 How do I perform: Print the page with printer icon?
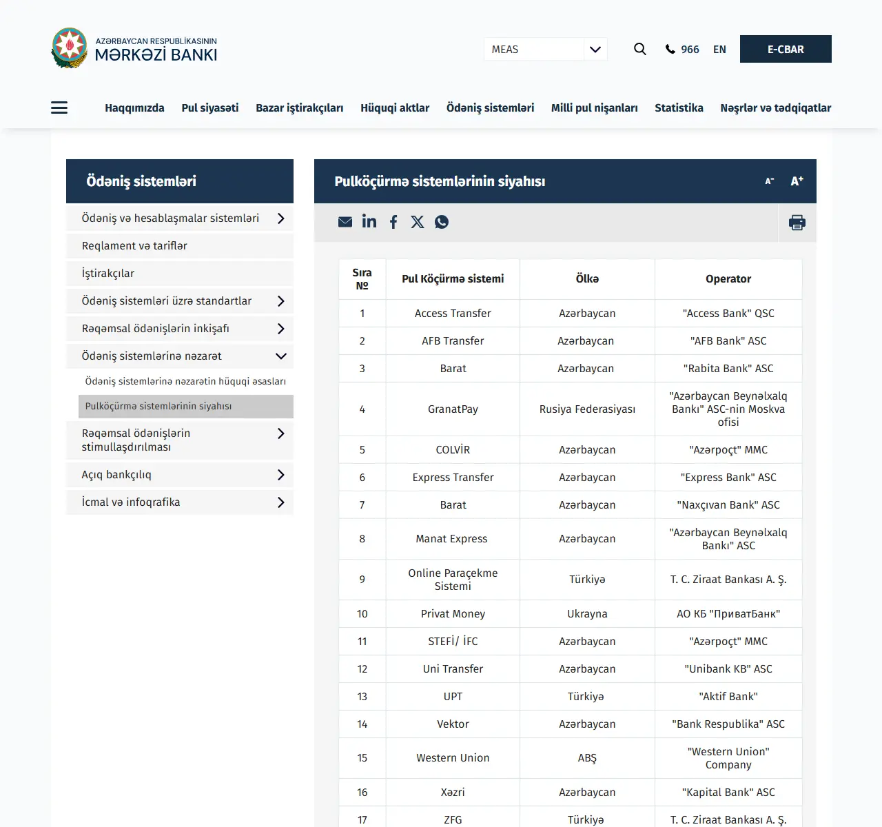click(797, 223)
